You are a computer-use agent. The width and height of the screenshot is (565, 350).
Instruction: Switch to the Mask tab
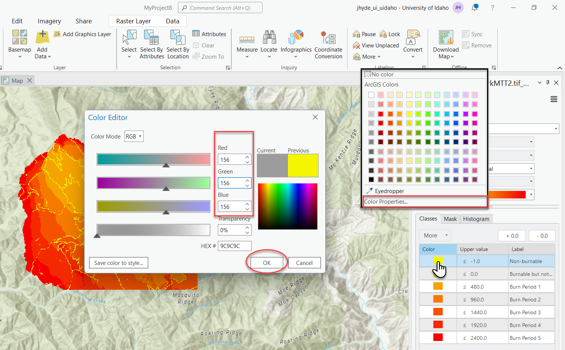click(x=450, y=219)
